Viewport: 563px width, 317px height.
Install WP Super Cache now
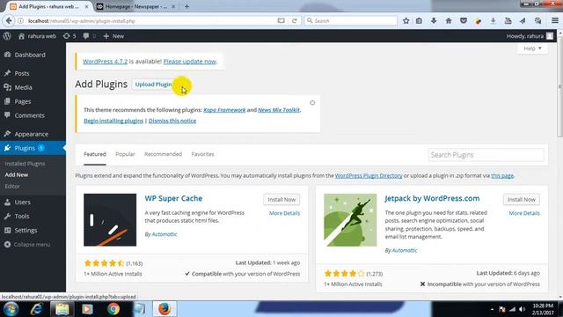click(281, 200)
